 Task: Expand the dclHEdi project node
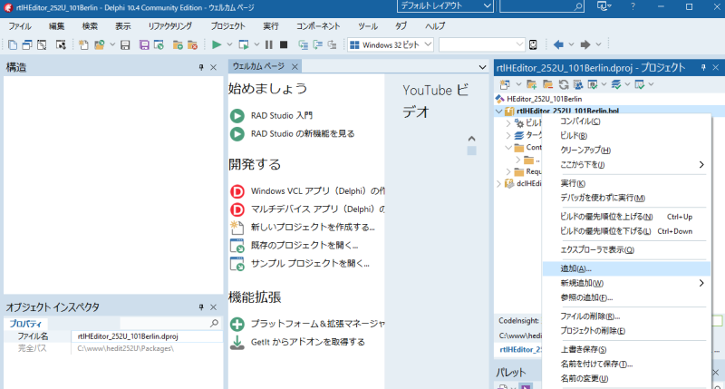[x=499, y=184]
